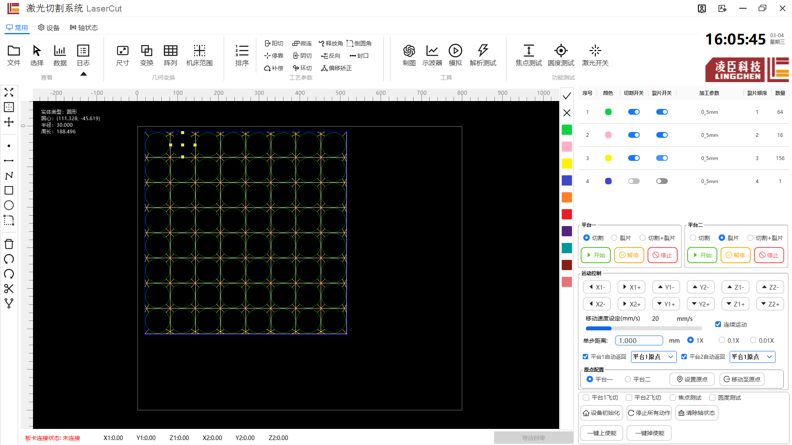792x445 pixels.
Task: Click the fit-to-view expand icon
Action: click(x=9, y=92)
